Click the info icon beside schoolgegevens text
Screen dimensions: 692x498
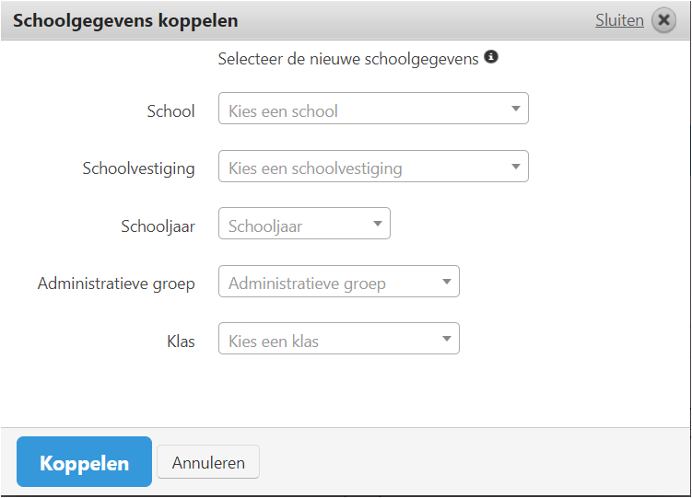[491, 57]
